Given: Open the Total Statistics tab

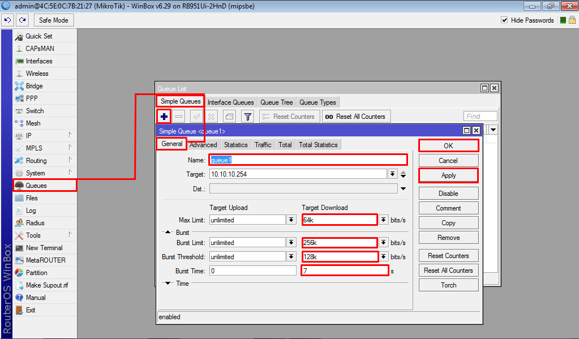Looking at the screenshot, I should pos(318,145).
